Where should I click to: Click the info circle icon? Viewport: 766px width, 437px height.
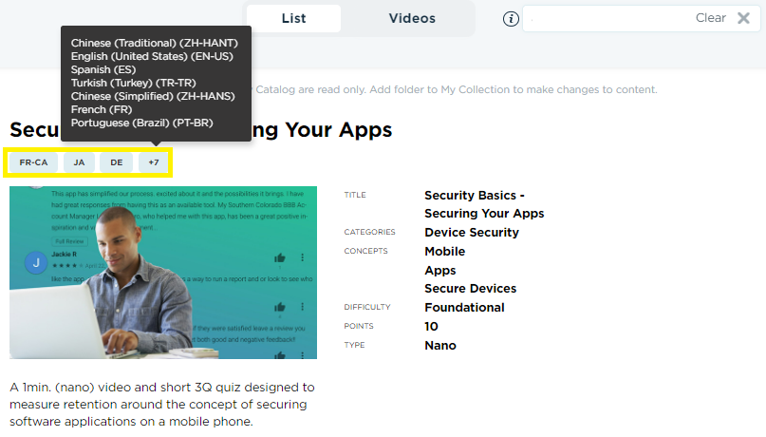click(x=511, y=19)
